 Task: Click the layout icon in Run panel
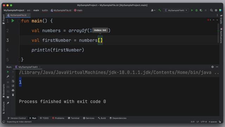point(8,97)
